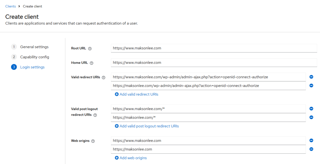This screenshot has height=164, width=320.
Task: Remove https://www.maksonlee.com web origin
Action: 311,141
